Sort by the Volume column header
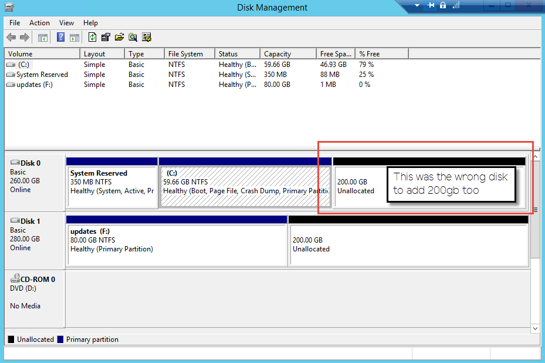545x363 pixels. (42, 54)
